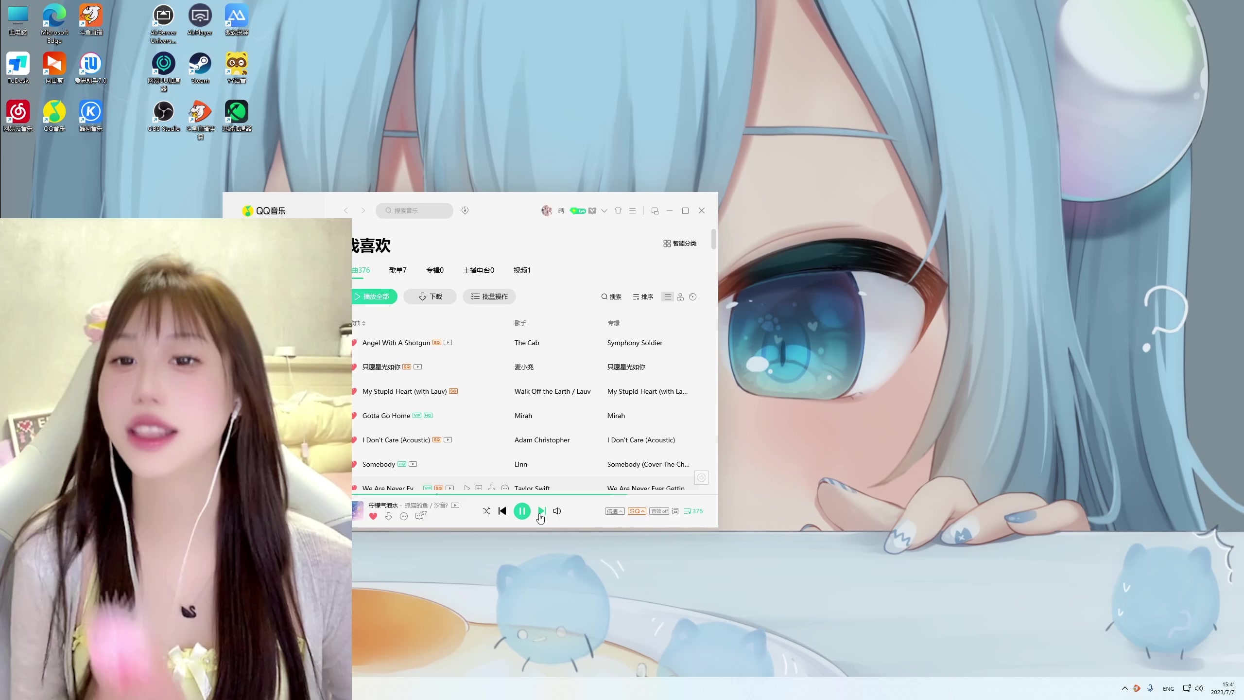Open the 排序 sort dropdown
1244x700 pixels.
pyautogui.click(x=643, y=297)
